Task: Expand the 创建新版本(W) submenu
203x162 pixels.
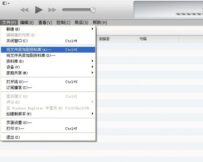Action: pyautogui.click(x=48, y=114)
